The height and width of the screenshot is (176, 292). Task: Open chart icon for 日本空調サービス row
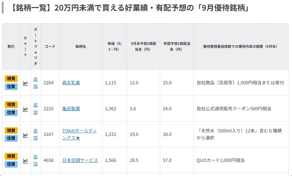pyautogui.click(x=25, y=161)
